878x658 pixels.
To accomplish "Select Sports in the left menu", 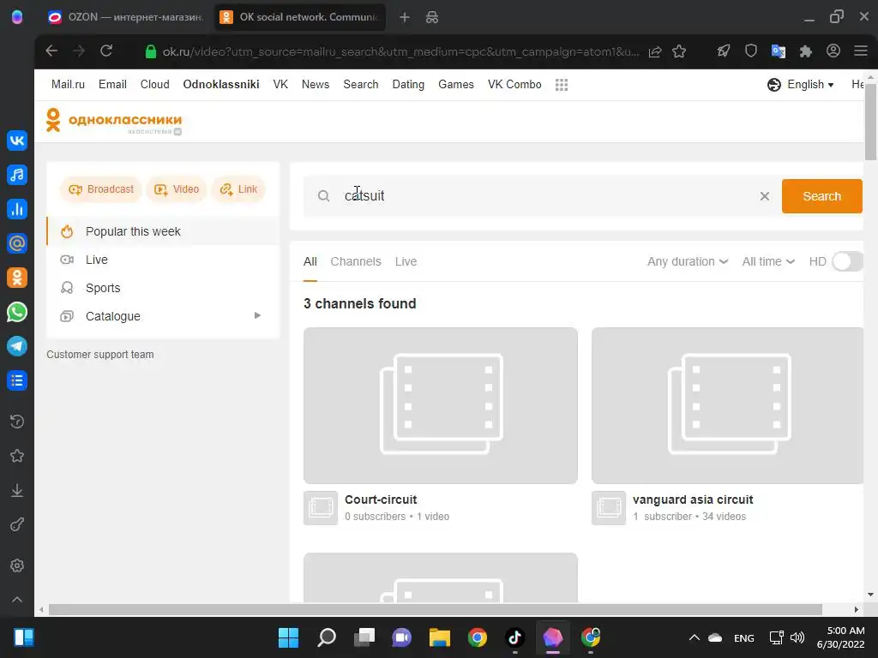I will coord(163,288).
